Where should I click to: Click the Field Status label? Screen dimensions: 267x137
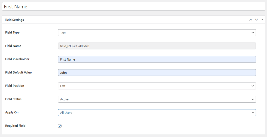13,99
